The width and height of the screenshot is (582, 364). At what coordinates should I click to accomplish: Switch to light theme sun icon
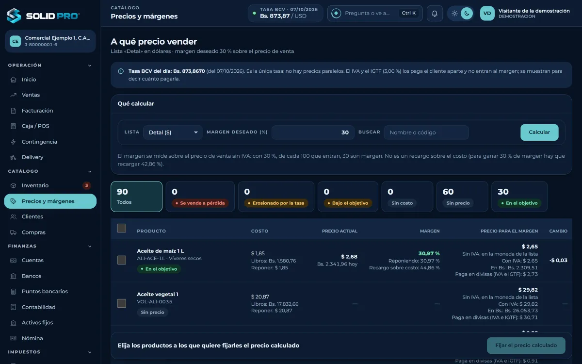(454, 14)
